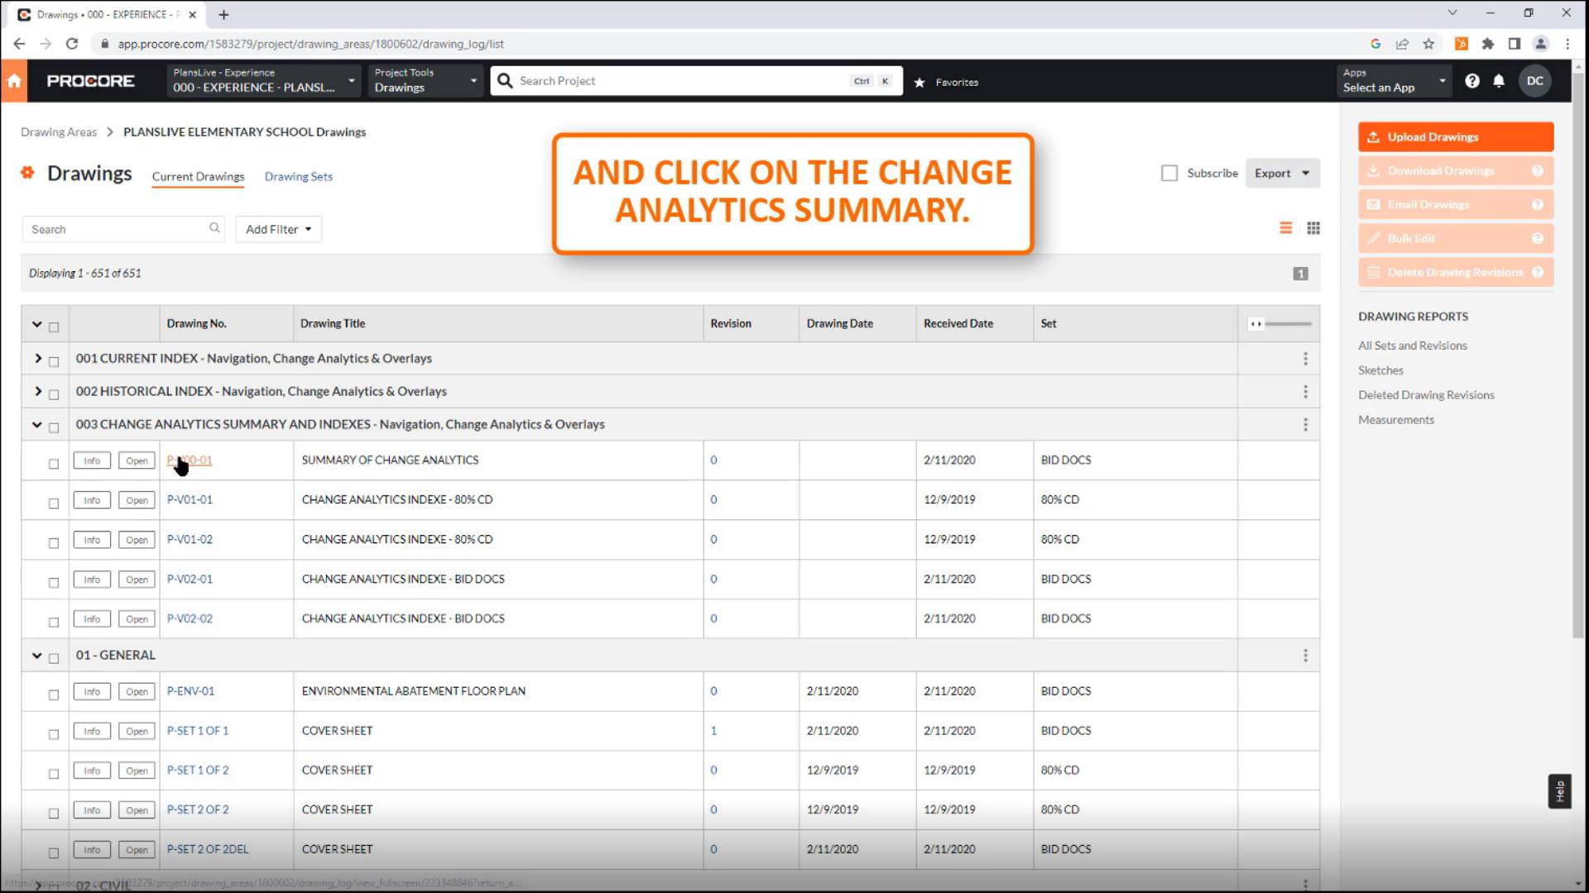Enable the Subscribe checkbox
This screenshot has height=893, width=1589.
pyautogui.click(x=1169, y=173)
